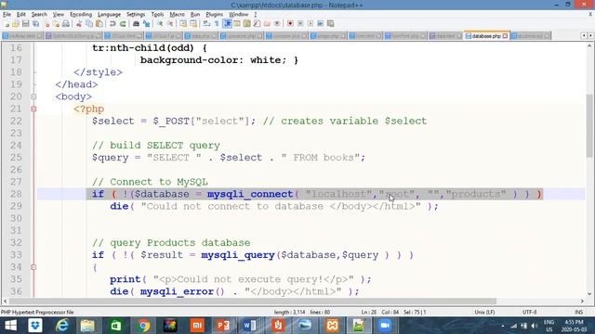Toggle Word Wrap in the toolbar

coord(206,24)
